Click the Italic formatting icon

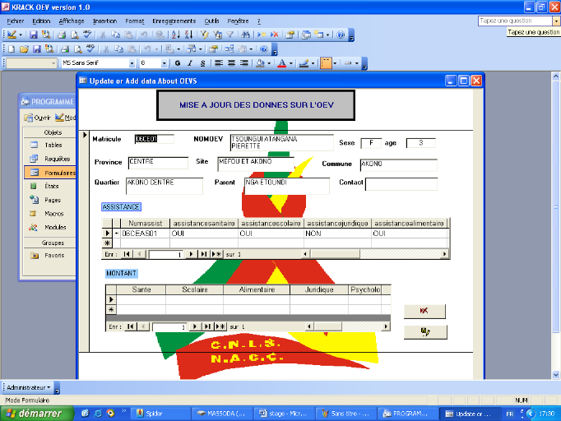(x=190, y=62)
